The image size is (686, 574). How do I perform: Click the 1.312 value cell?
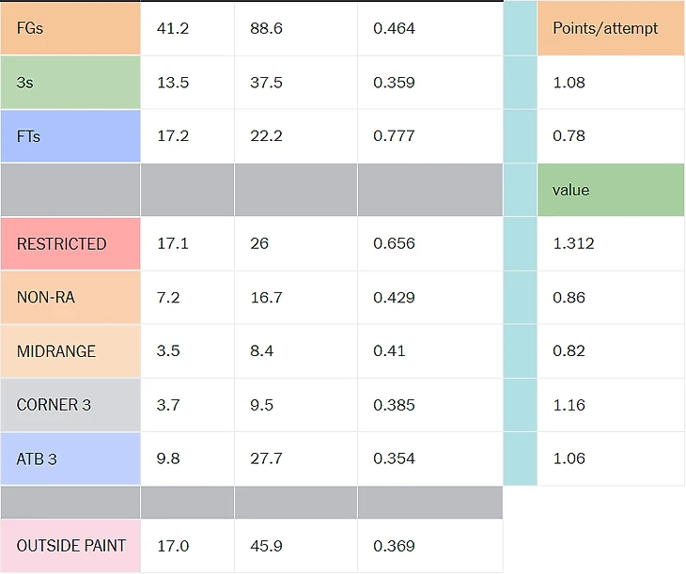click(x=611, y=244)
